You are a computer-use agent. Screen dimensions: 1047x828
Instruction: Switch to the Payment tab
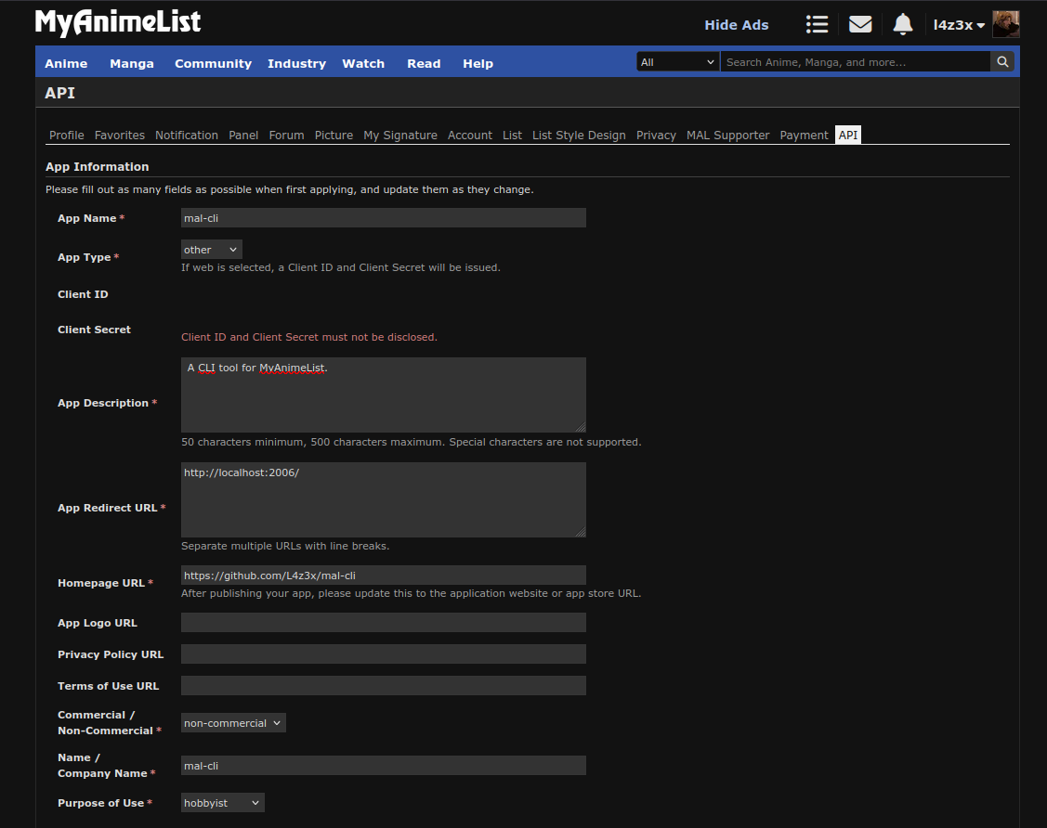[x=804, y=136]
